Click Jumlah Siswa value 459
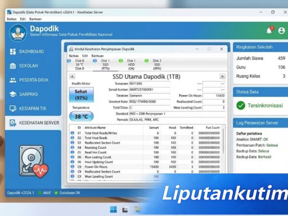The image size is (288, 216). tap(281, 59)
